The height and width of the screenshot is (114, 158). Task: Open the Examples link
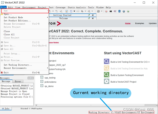(140, 23)
